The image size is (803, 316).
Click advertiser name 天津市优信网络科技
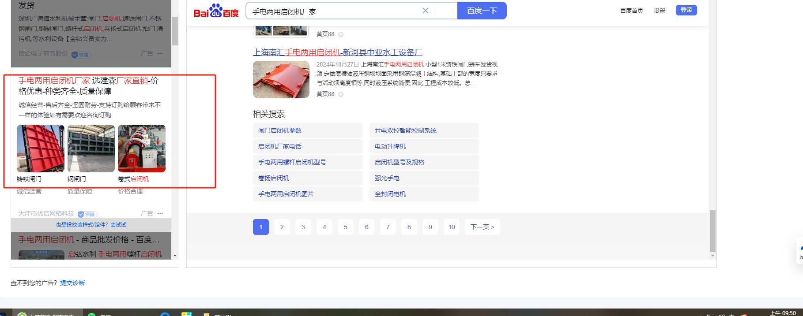[x=46, y=213]
